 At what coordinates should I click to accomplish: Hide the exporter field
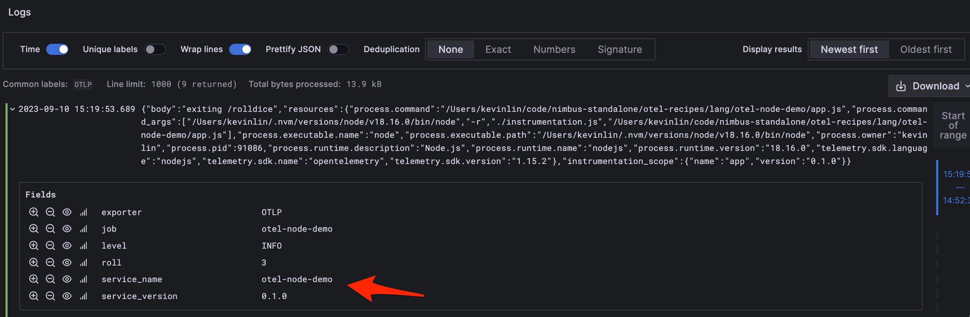click(x=67, y=212)
